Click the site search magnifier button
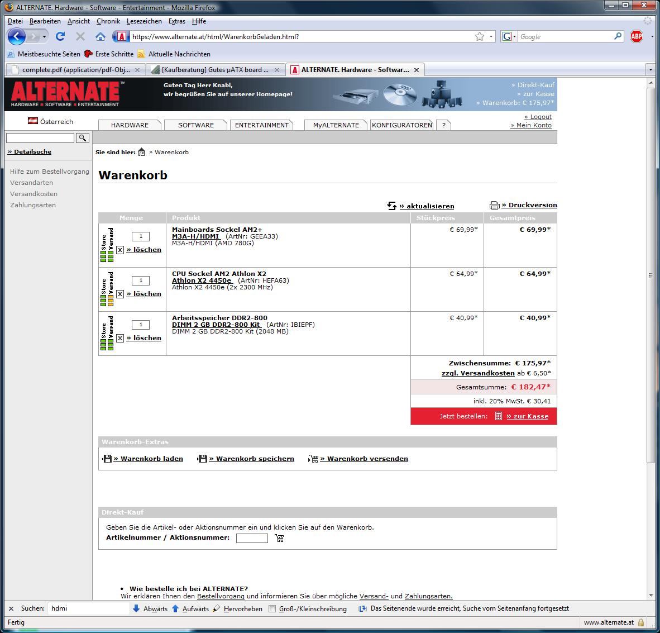The height and width of the screenshot is (633, 660). point(83,138)
